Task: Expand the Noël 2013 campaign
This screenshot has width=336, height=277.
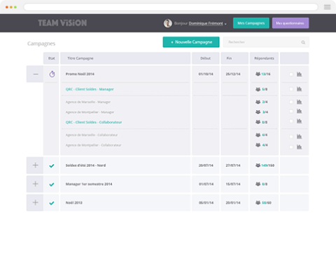Action: click(35, 203)
